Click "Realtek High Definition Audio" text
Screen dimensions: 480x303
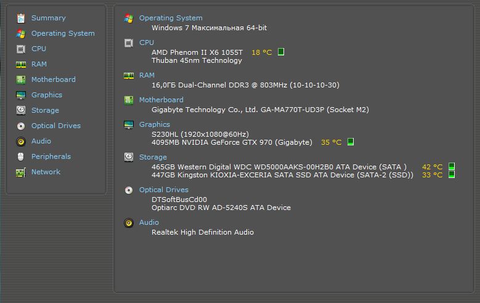pyautogui.click(x=203, y=232)
